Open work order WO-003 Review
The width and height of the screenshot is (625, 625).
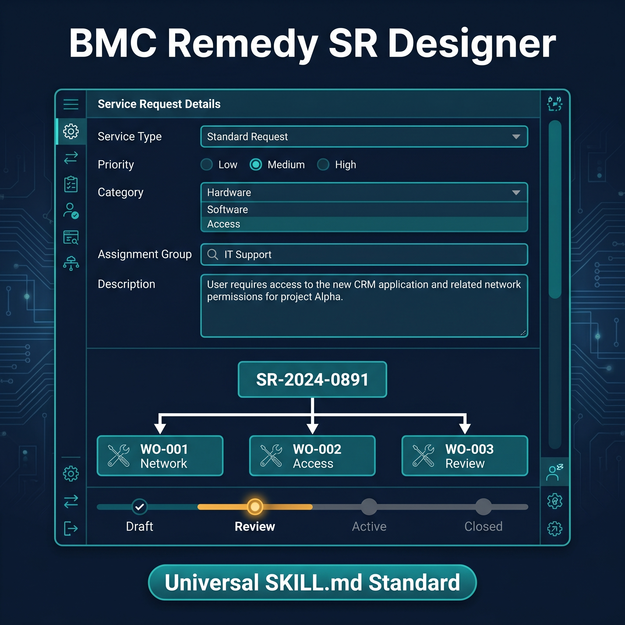[465, 456]
